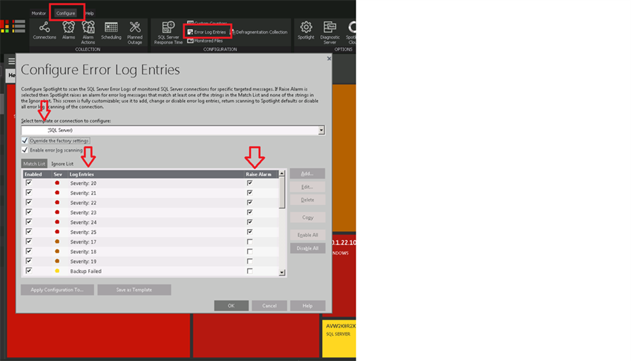Screen dimensions: 631x361
Task: Click the Delete button
Action: coord(308,200)
